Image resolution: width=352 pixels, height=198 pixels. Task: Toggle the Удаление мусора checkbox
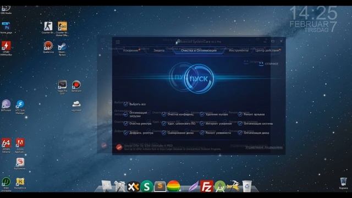click(x=202, y=114)
